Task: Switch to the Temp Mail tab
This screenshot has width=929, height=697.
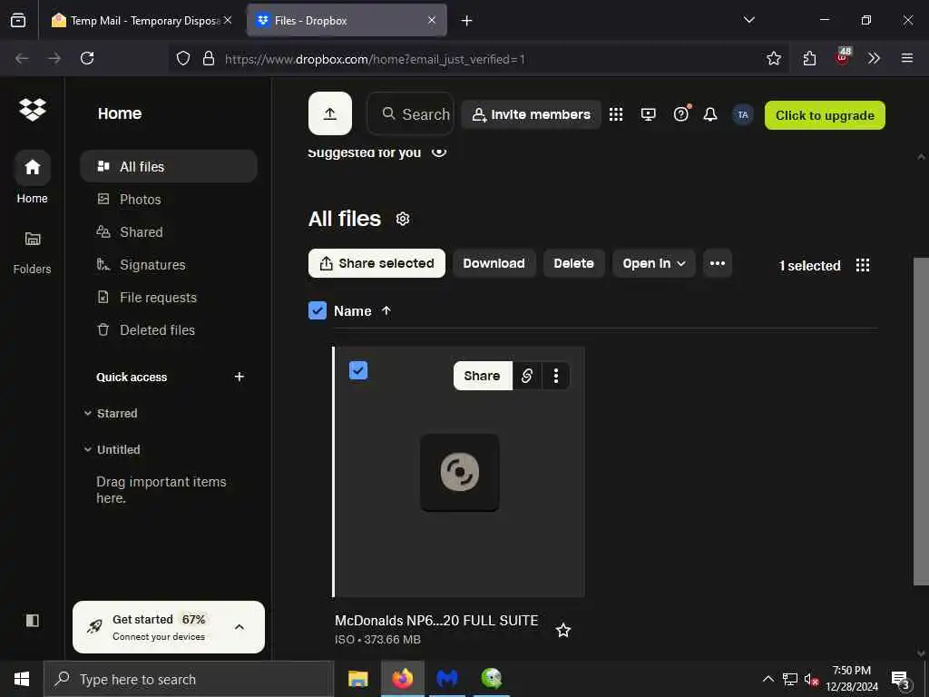Action: (x=142, y=20)
